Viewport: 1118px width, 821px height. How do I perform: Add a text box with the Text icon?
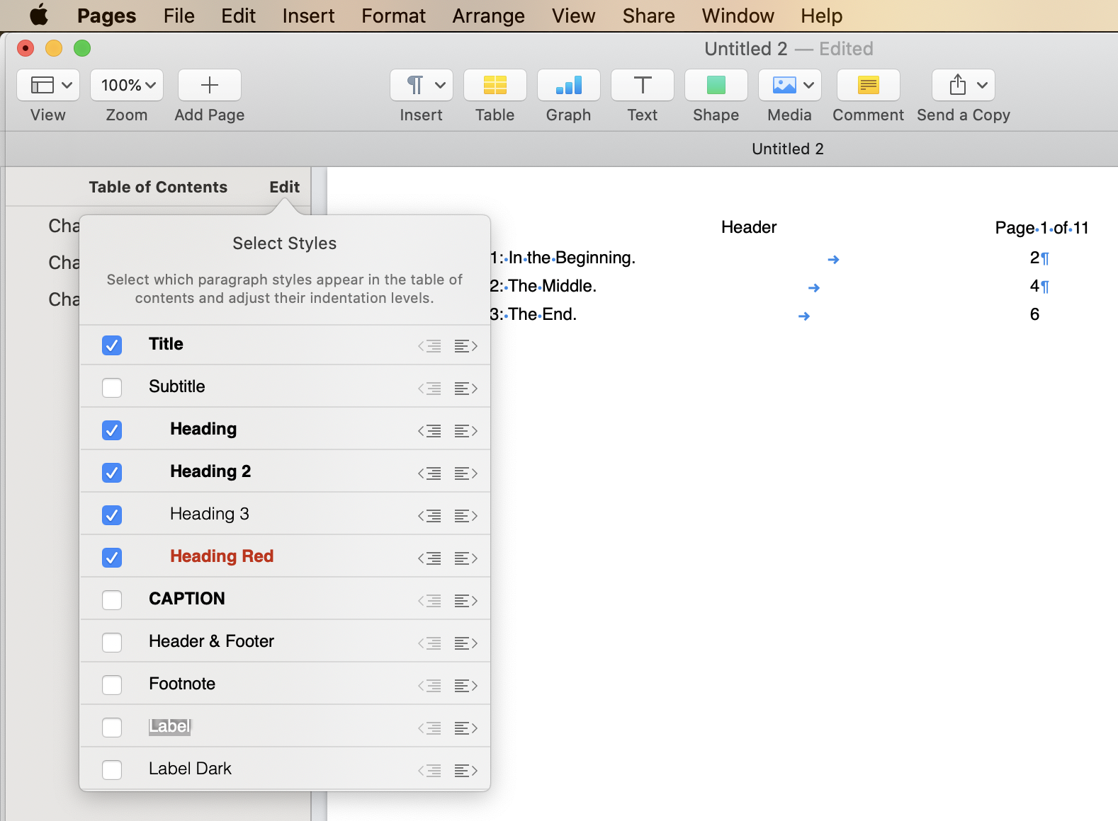click(643, 86)
